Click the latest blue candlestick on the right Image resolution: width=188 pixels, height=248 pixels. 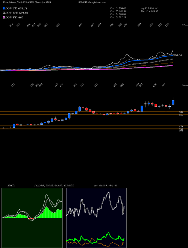tap(173, 102)
